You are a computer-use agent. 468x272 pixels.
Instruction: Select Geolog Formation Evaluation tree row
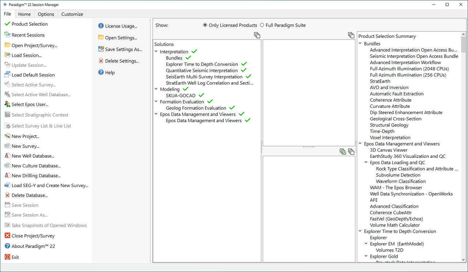[x=196, y=108]
